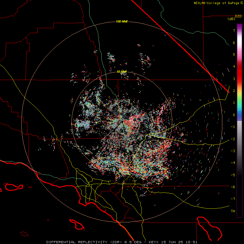Image resolution: width=244 pixels, height=244 pixels.
Task: Click the "-7" scale value
Action: 233,199
